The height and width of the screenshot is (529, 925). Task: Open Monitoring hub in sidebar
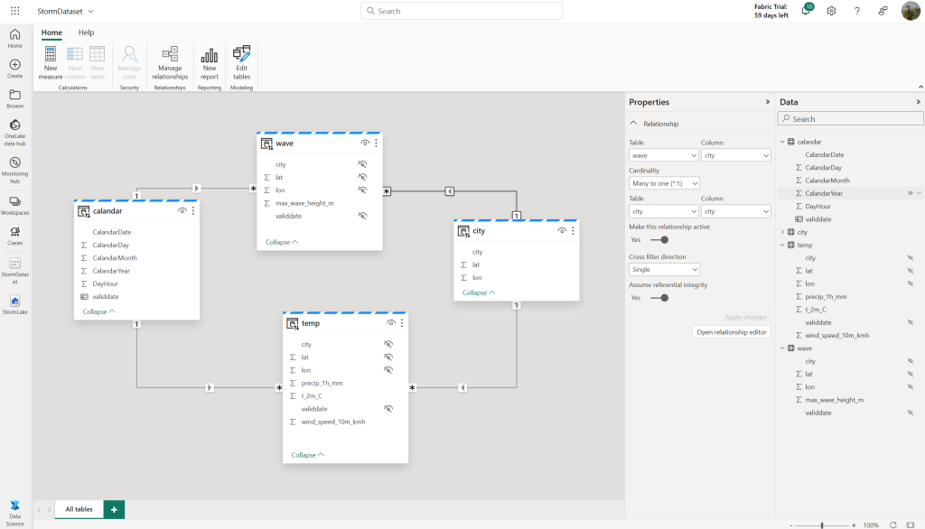coord(14,170)
